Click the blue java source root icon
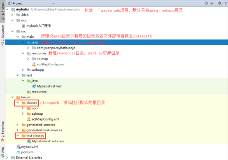Viewport: 228px width, 160px height. tap(29, 42)
